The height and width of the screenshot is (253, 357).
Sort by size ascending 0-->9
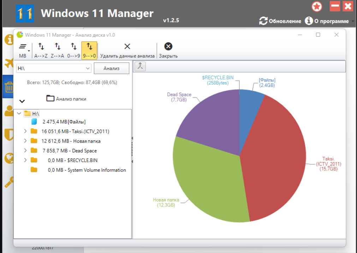tap(73, 50)
